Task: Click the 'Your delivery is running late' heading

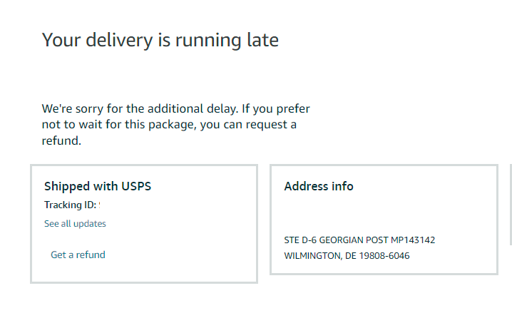Action: [160, 40]
